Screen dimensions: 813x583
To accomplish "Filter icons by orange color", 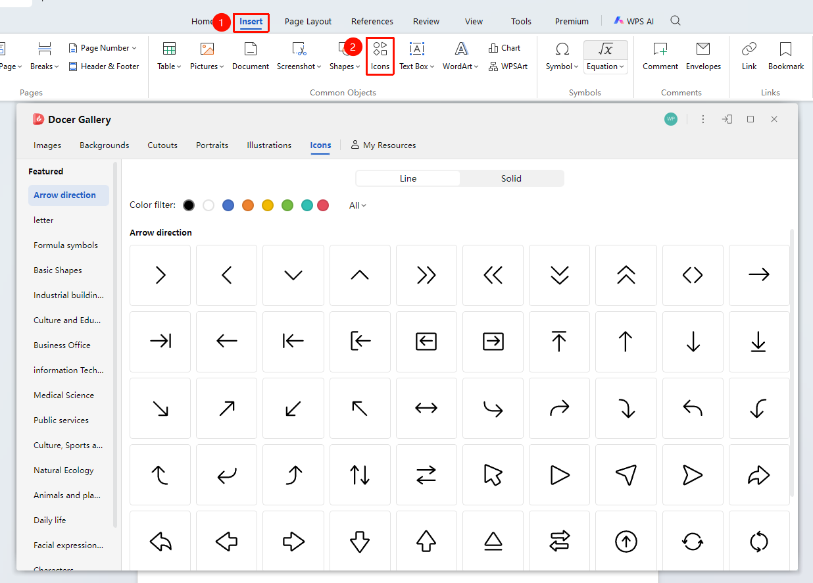I will 248,205.
